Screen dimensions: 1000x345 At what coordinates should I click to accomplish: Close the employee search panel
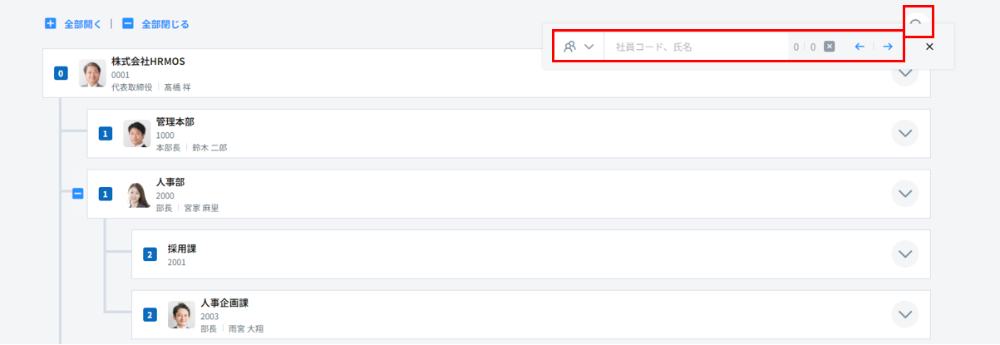[x=929, y=47]
